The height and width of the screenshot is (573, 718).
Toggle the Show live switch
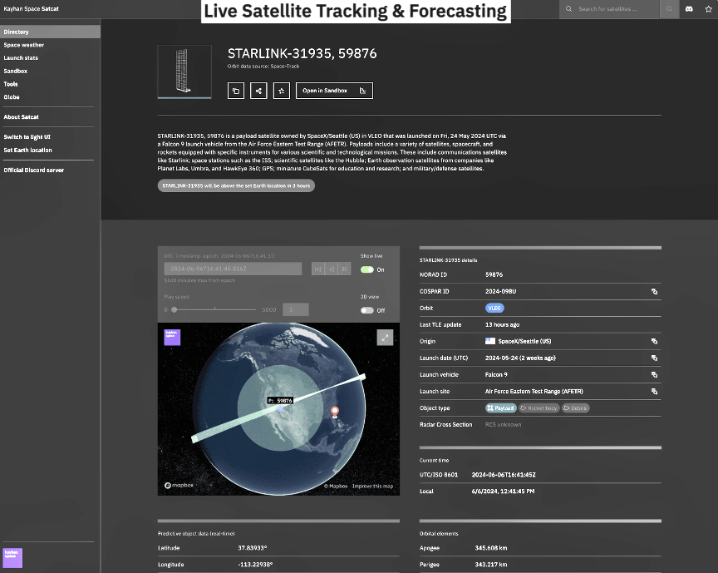click(x=366, y=269)
